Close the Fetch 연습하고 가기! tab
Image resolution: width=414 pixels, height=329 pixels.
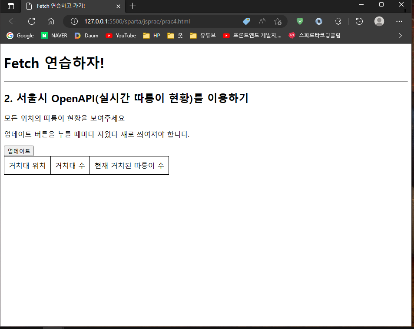(118, 7)
